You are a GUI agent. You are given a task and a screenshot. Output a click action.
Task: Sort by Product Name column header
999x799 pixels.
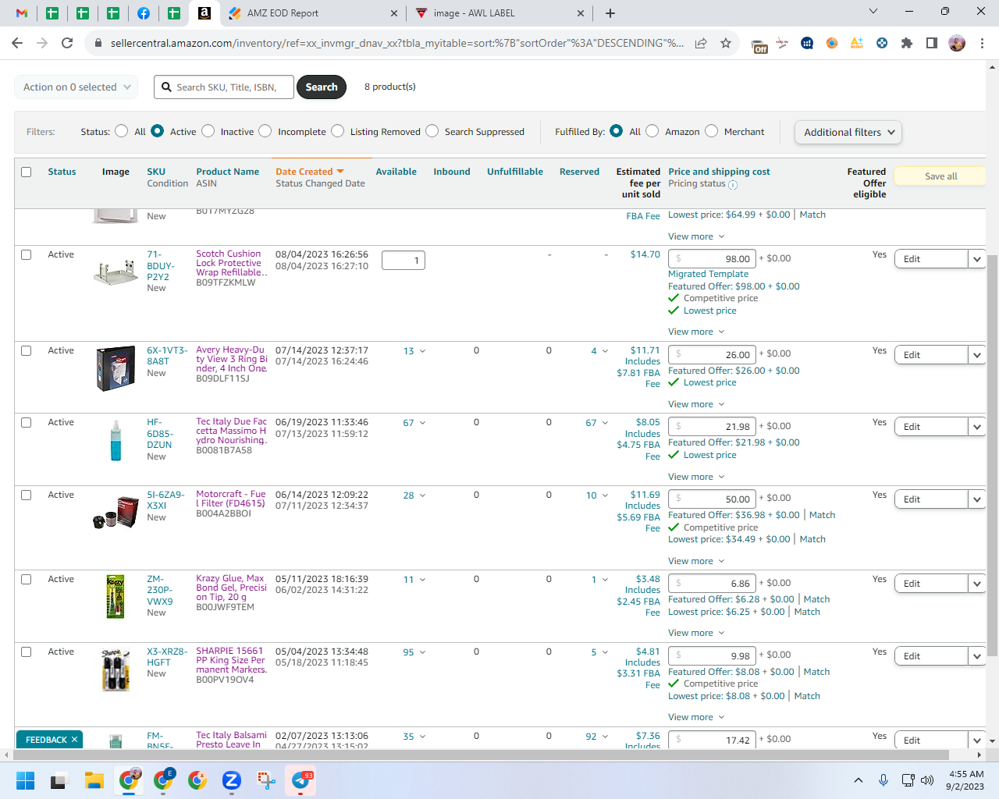(x=227, y=172)
